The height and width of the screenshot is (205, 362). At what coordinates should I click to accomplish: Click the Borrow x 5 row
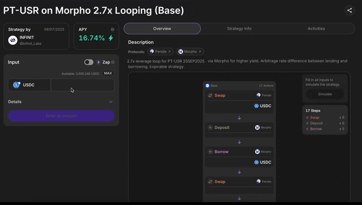pyautogui.click(x=325, y=129)
